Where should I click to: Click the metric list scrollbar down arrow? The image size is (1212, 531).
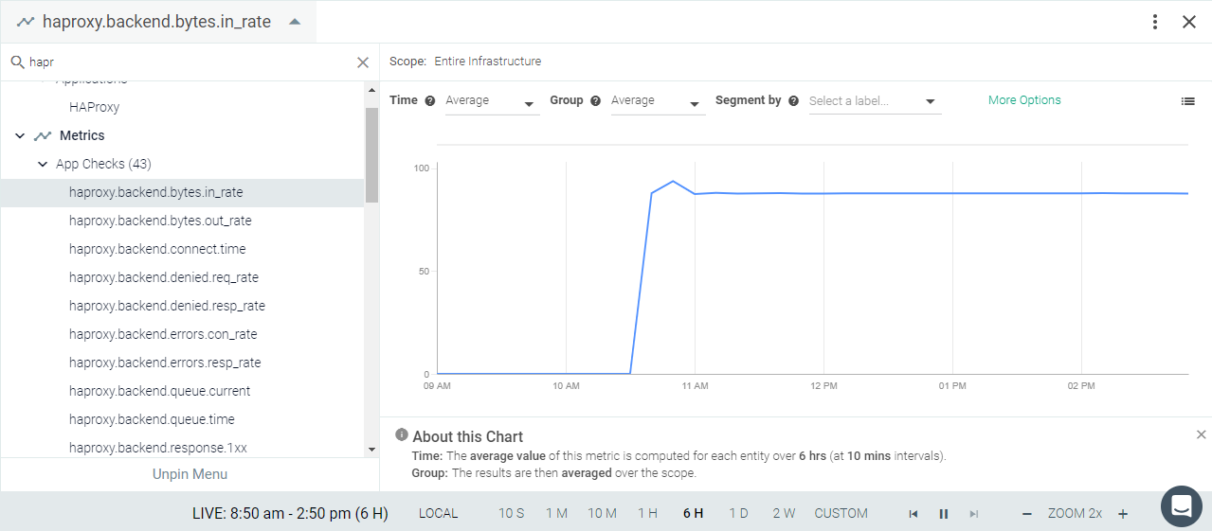coord(371,450)
